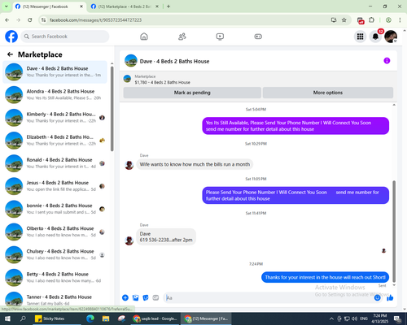
Task: Open the notifications bell
Action: (x=375, y=37)
